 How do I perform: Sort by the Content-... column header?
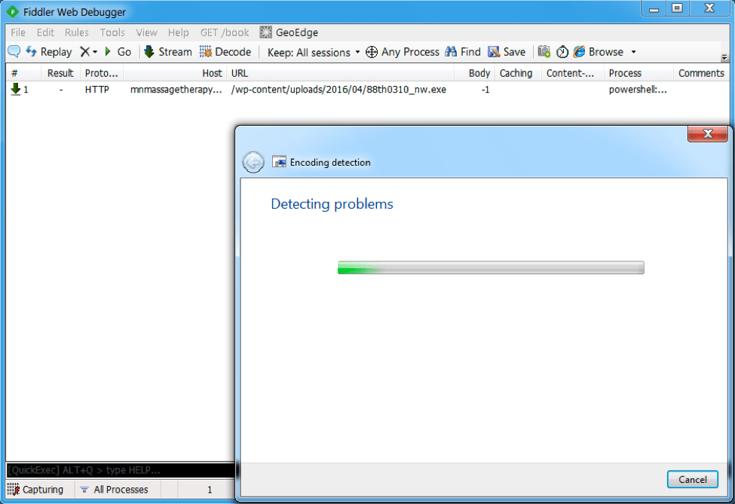tap(572, 73)
